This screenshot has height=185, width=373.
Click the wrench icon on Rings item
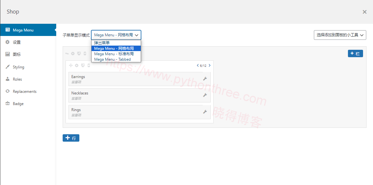click(205, 112)
